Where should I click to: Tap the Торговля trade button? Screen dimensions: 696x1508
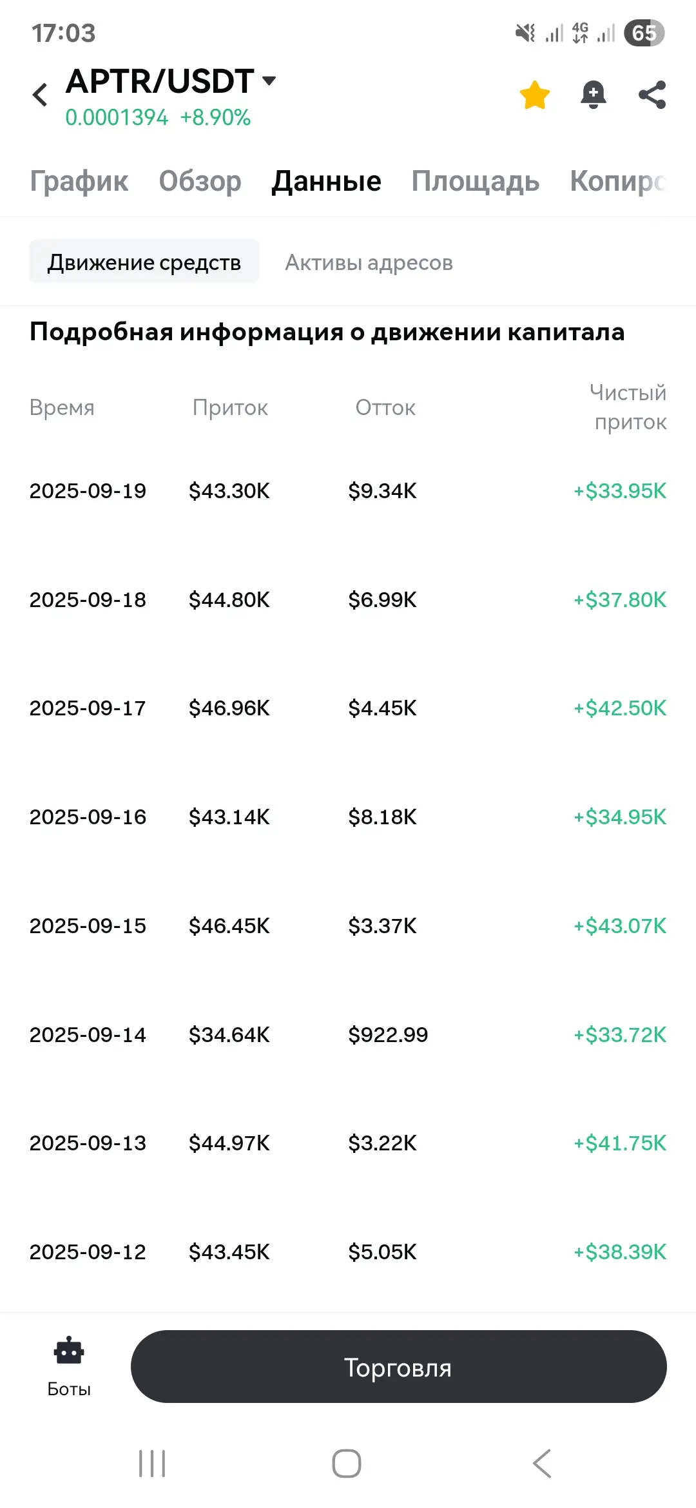pos(398,1367)
